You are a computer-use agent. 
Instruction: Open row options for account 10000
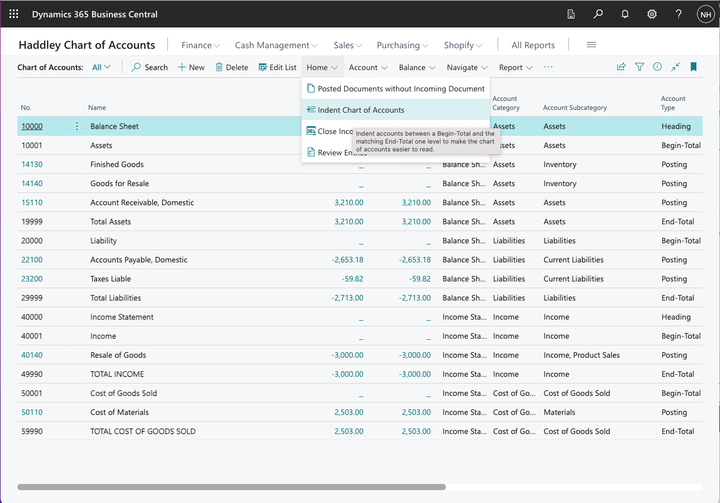(77, 126)
